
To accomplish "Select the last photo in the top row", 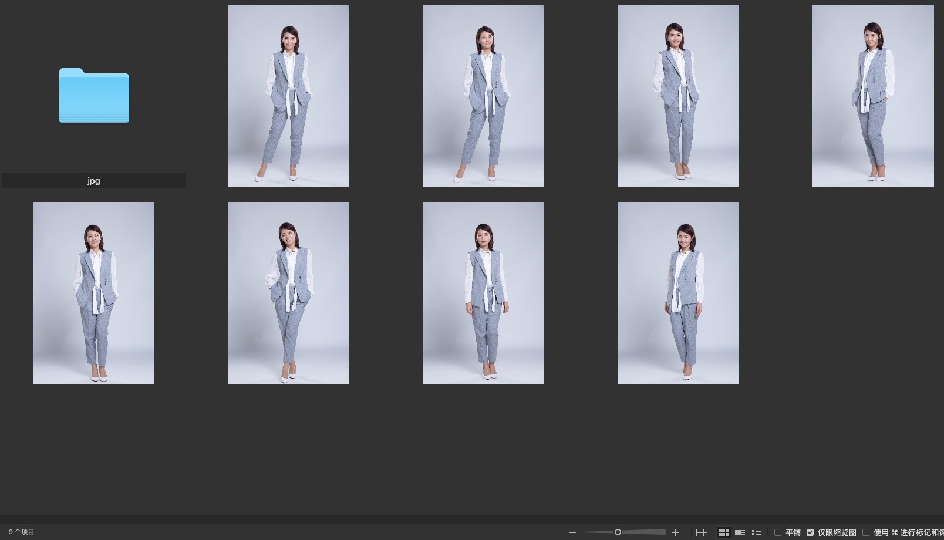I will pos(873,96).
